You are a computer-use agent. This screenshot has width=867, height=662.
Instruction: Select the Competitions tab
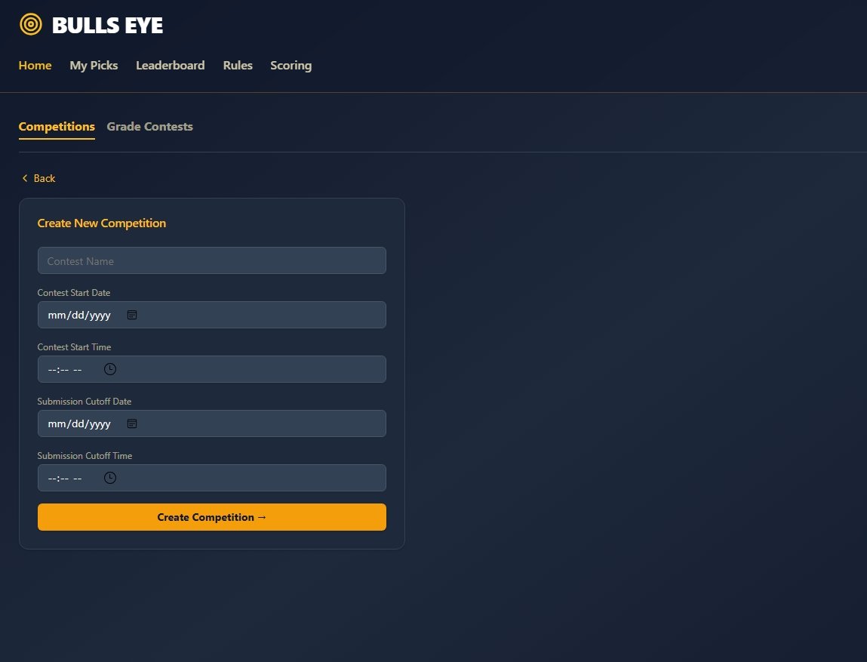pyautogui.click(x=57, y=127)
